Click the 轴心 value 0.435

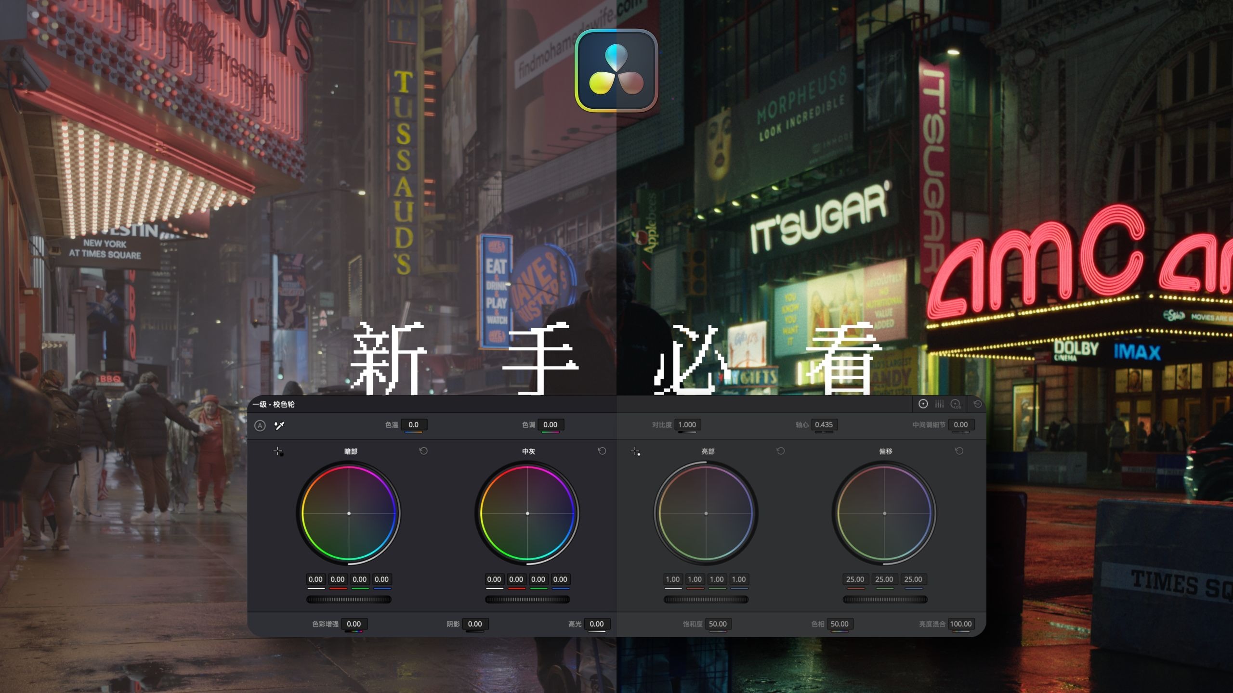click(824, 424)
